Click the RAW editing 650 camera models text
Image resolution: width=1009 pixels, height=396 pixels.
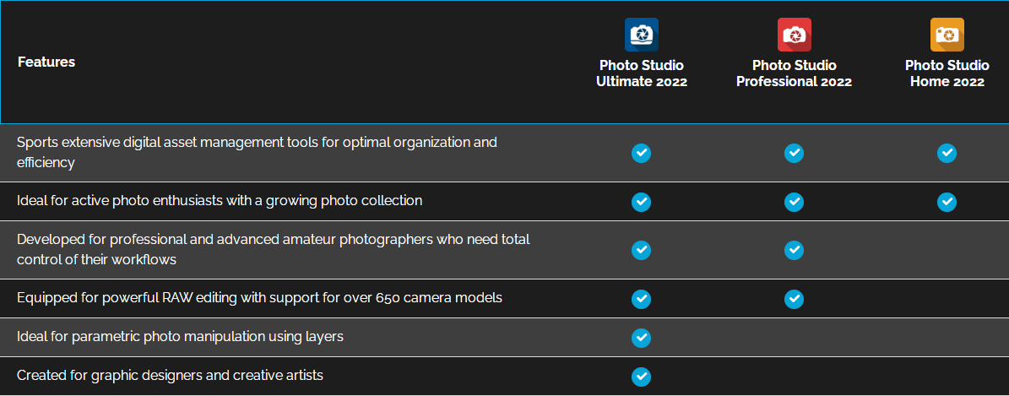pyautogui.click(x=259, y=299)
